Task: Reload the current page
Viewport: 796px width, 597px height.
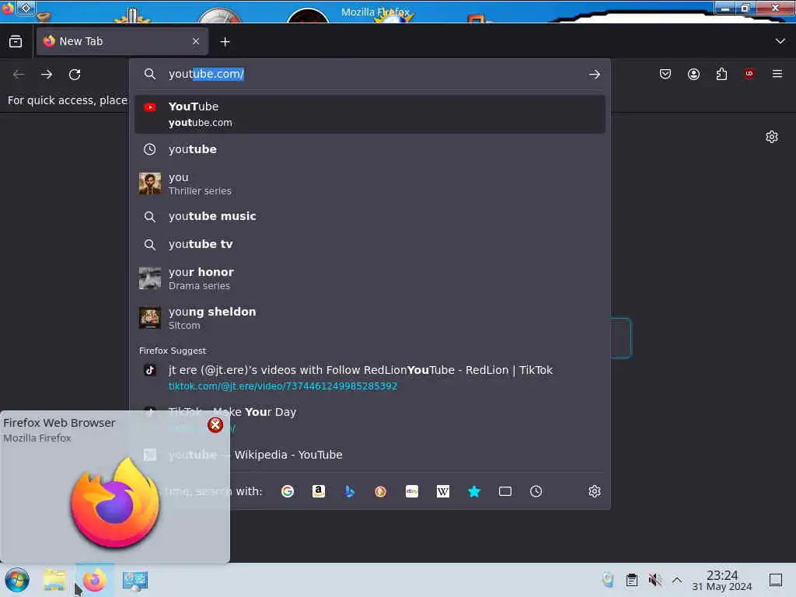Action: click(x=75, y=75)
